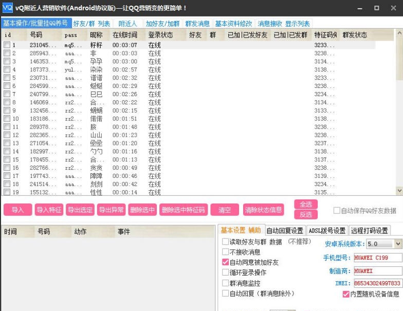Select account number 231045...
Image resolution: width=403 pixels, height=311 pixels.
[x=43, y=45]
